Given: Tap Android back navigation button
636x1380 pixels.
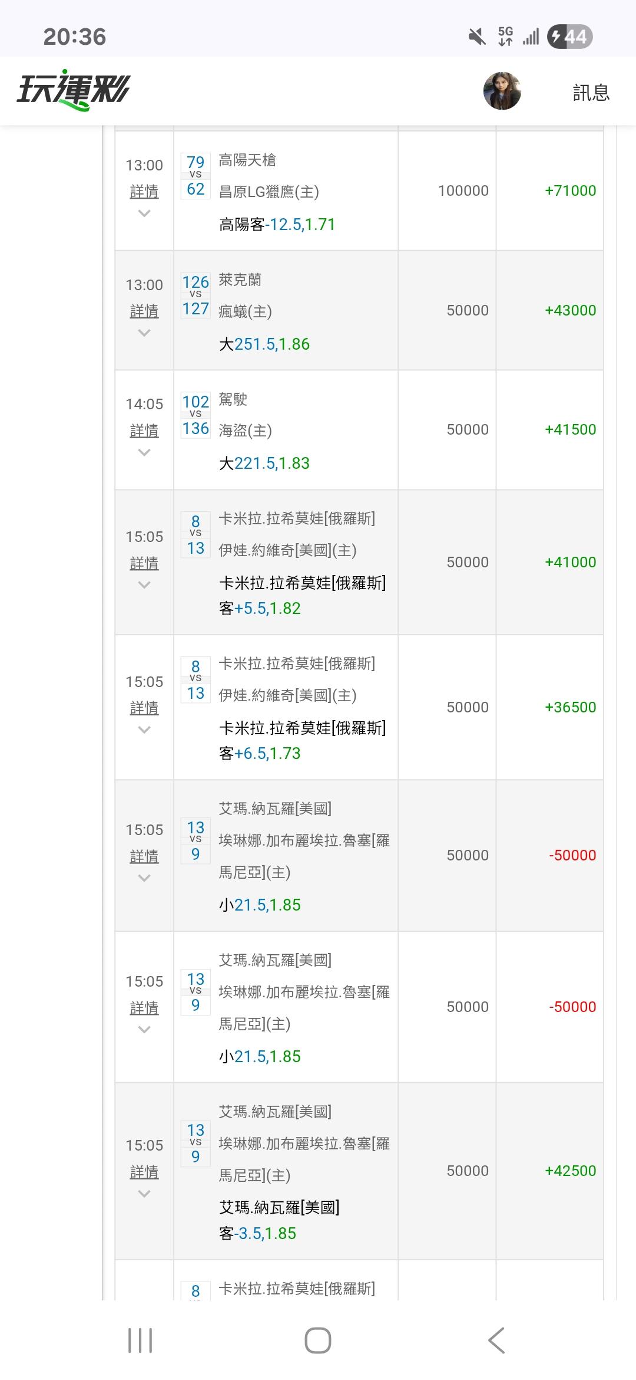Looking at the screenshot, I should click(496, 1340).
